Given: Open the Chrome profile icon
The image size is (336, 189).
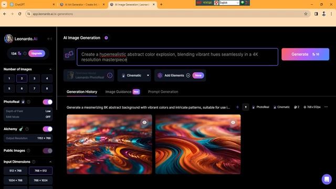Looking at the screenshot, I should 324,14.
